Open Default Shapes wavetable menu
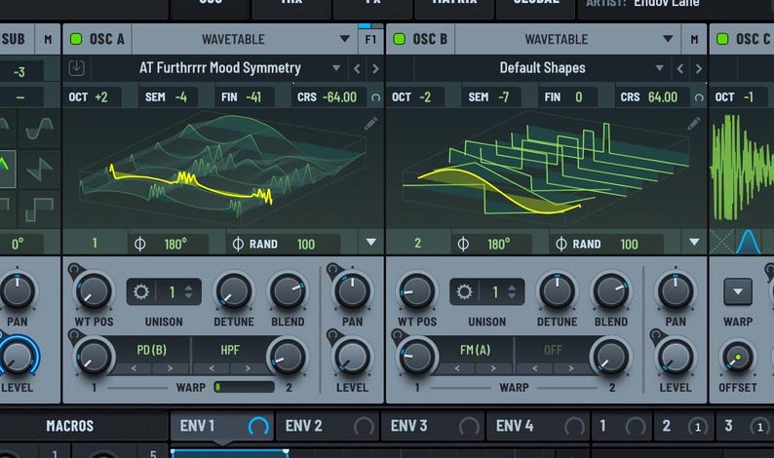 [x=542, y=68]
